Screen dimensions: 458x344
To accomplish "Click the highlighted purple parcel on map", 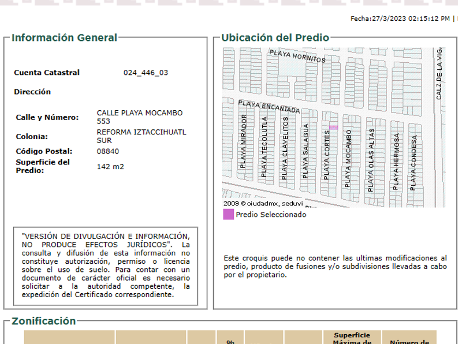I will [334, 128].
